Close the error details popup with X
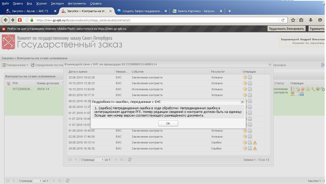326x184 pixels. pos(242,102)
